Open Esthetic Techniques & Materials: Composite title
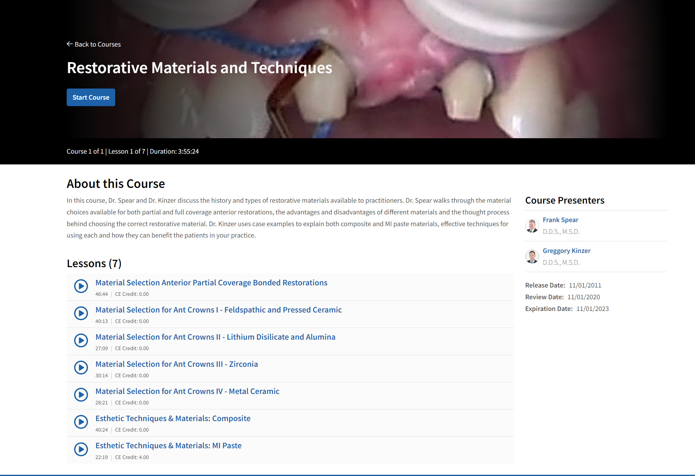Image resolution: width=695 pixels, height=476 pixels. point(173,418)
